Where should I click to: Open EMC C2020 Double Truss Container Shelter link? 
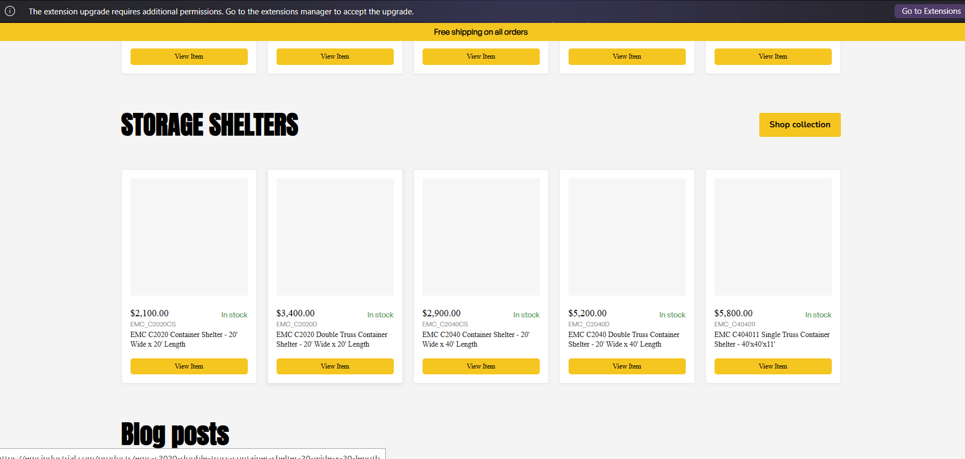[x=332, y=340]
